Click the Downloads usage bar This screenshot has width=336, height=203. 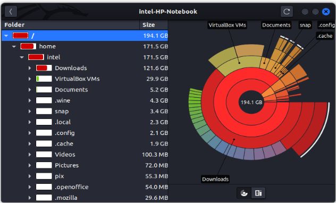[44, 68]
